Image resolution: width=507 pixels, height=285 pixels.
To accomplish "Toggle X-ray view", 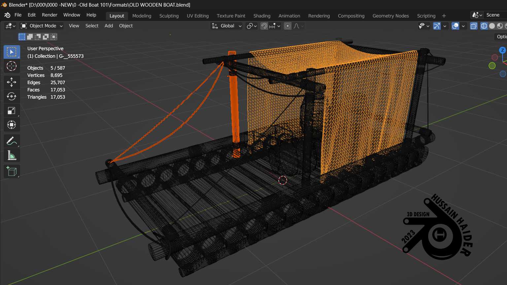I will (474, 26).
